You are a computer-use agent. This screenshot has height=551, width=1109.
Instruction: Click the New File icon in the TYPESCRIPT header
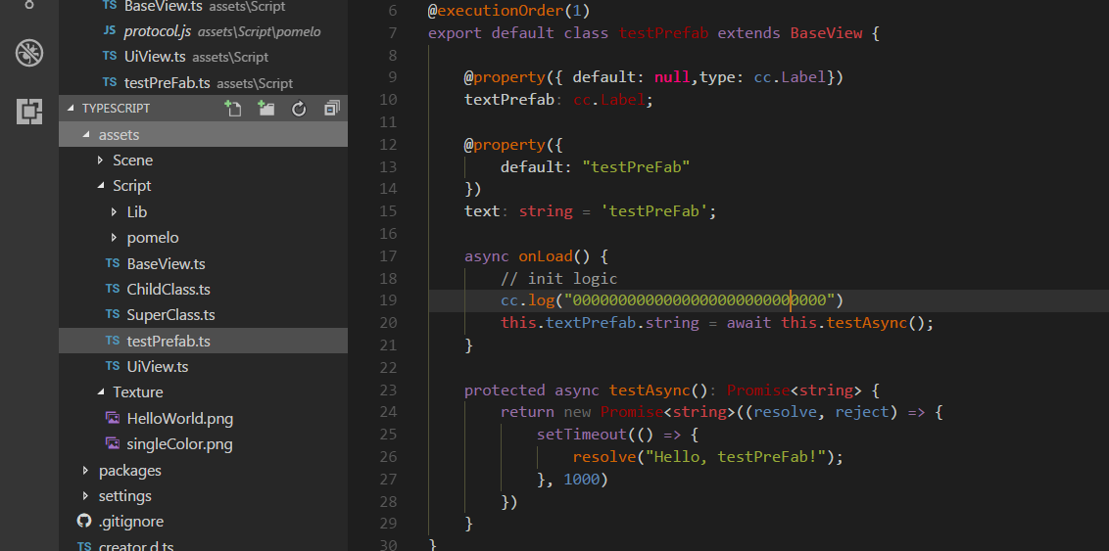(233, 108)
